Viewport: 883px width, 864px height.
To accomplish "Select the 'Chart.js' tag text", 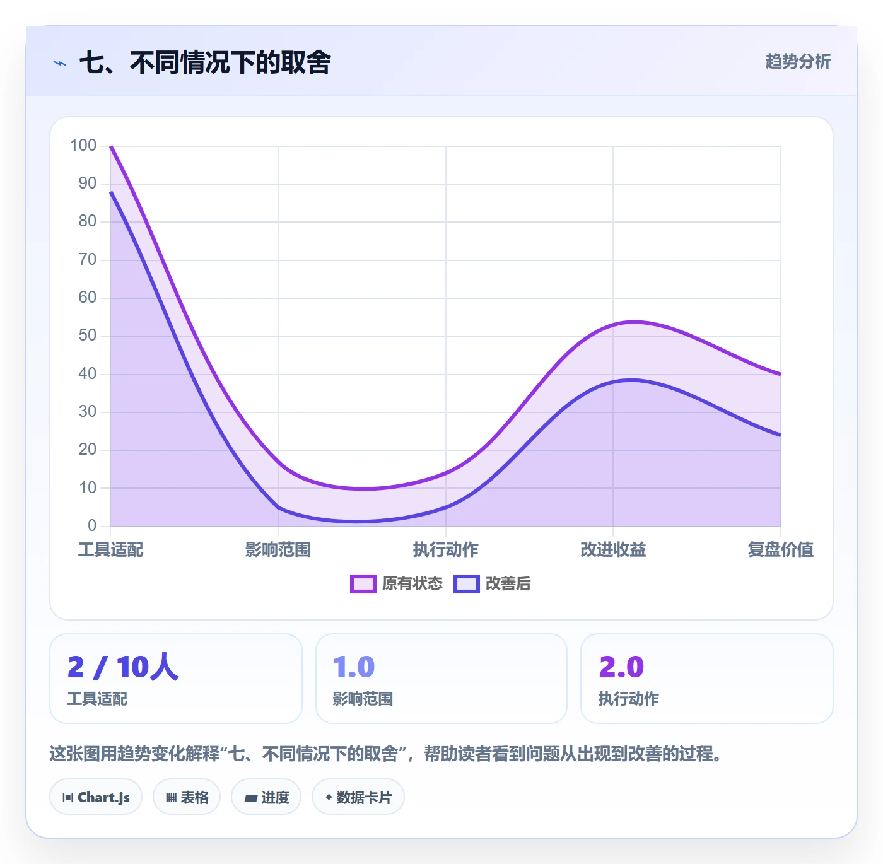I will (x=103, y=798).
